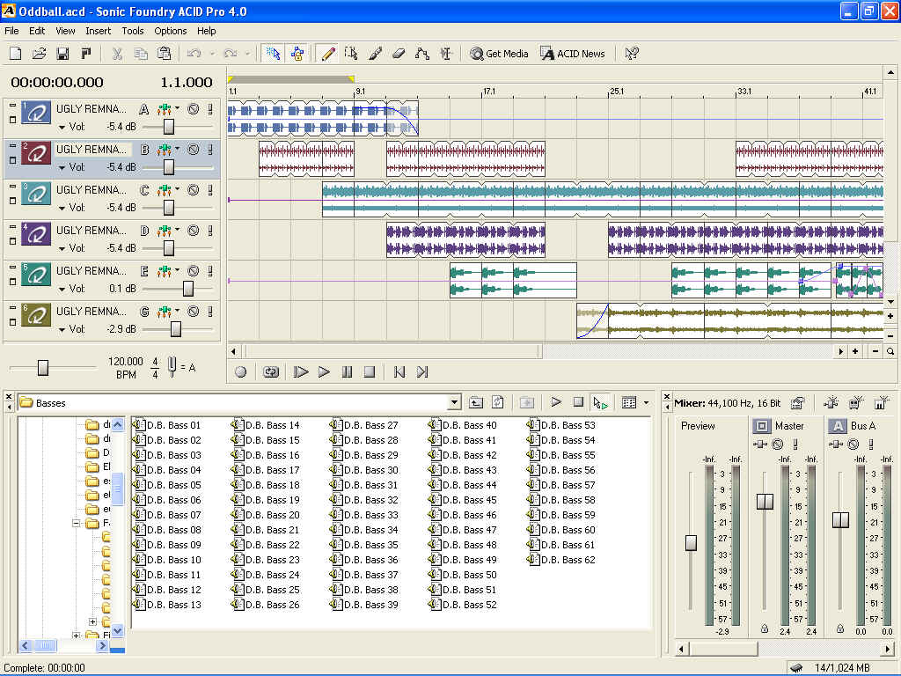Click the Record button in transport bar
The height and width of the screenshot is (676, 901).
[241, 372]
